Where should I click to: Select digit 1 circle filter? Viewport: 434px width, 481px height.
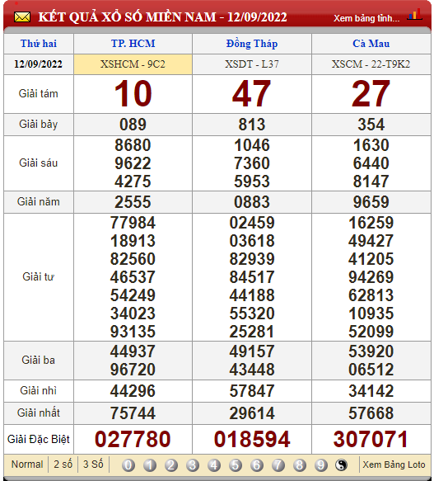click(150, 465)
